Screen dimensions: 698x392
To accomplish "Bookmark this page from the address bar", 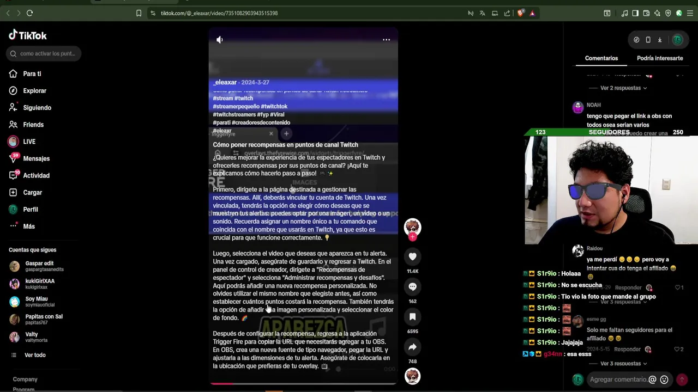I will (x=139, y=13).
